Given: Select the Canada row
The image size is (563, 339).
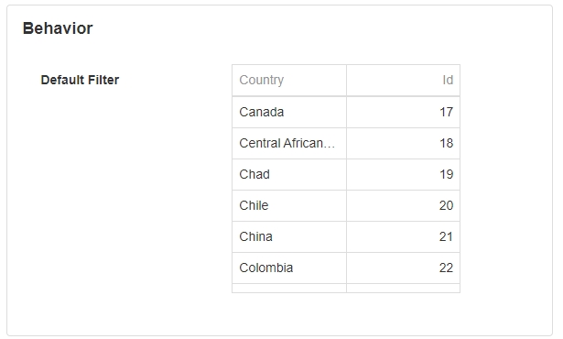Looking at the screenshot, I should [346, 112].
